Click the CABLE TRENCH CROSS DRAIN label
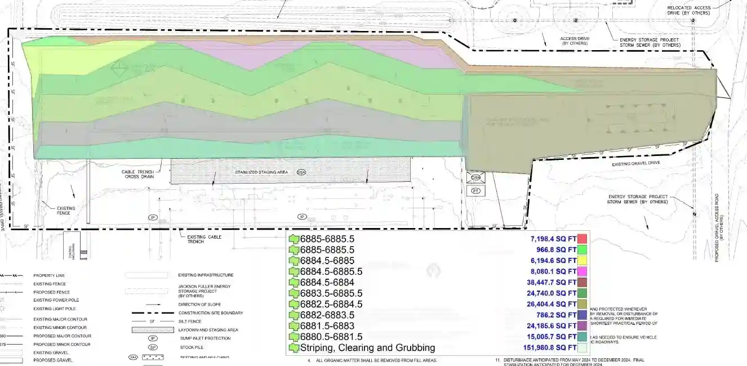 (x=138, y=174)
